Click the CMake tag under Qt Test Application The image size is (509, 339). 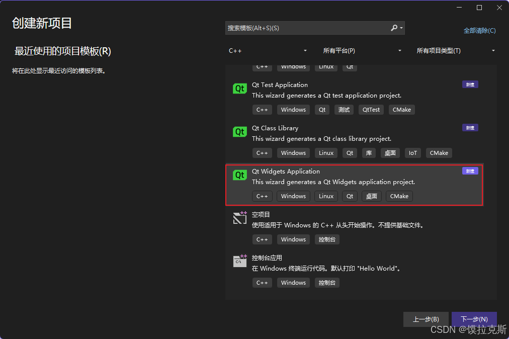[401, 110]
